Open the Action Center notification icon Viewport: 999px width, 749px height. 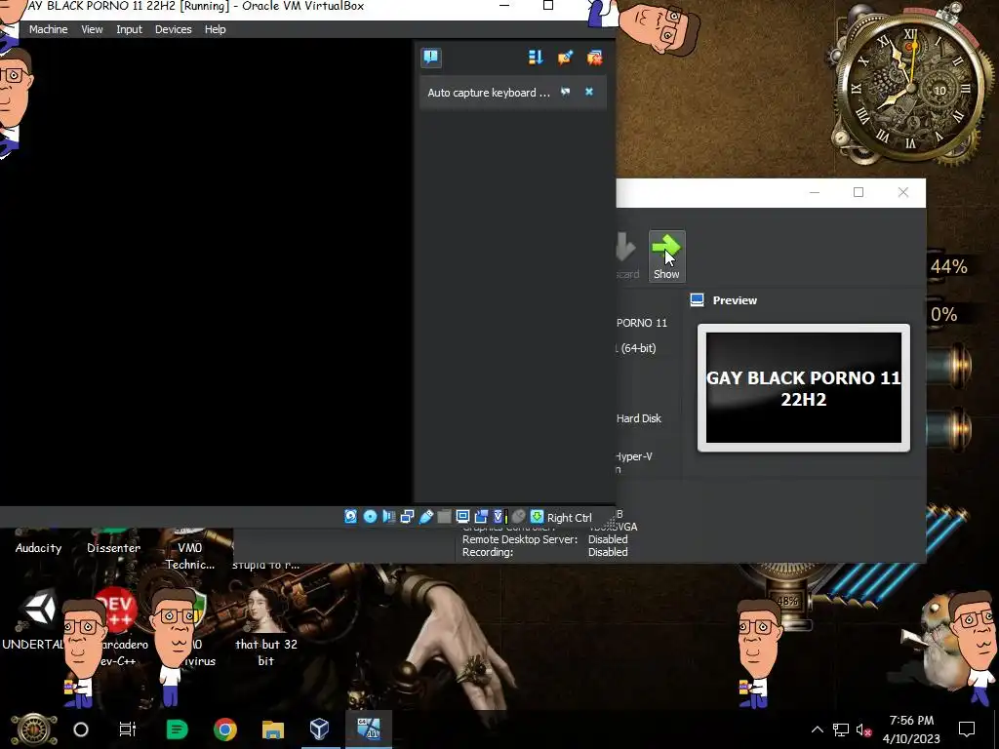click(x=967, y=729)
